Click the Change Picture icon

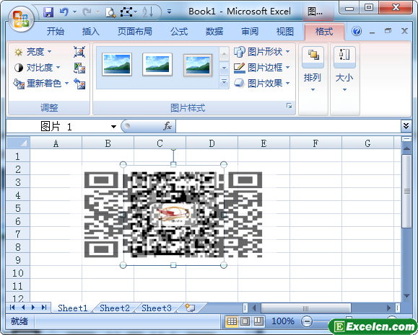tap(79, 68)
